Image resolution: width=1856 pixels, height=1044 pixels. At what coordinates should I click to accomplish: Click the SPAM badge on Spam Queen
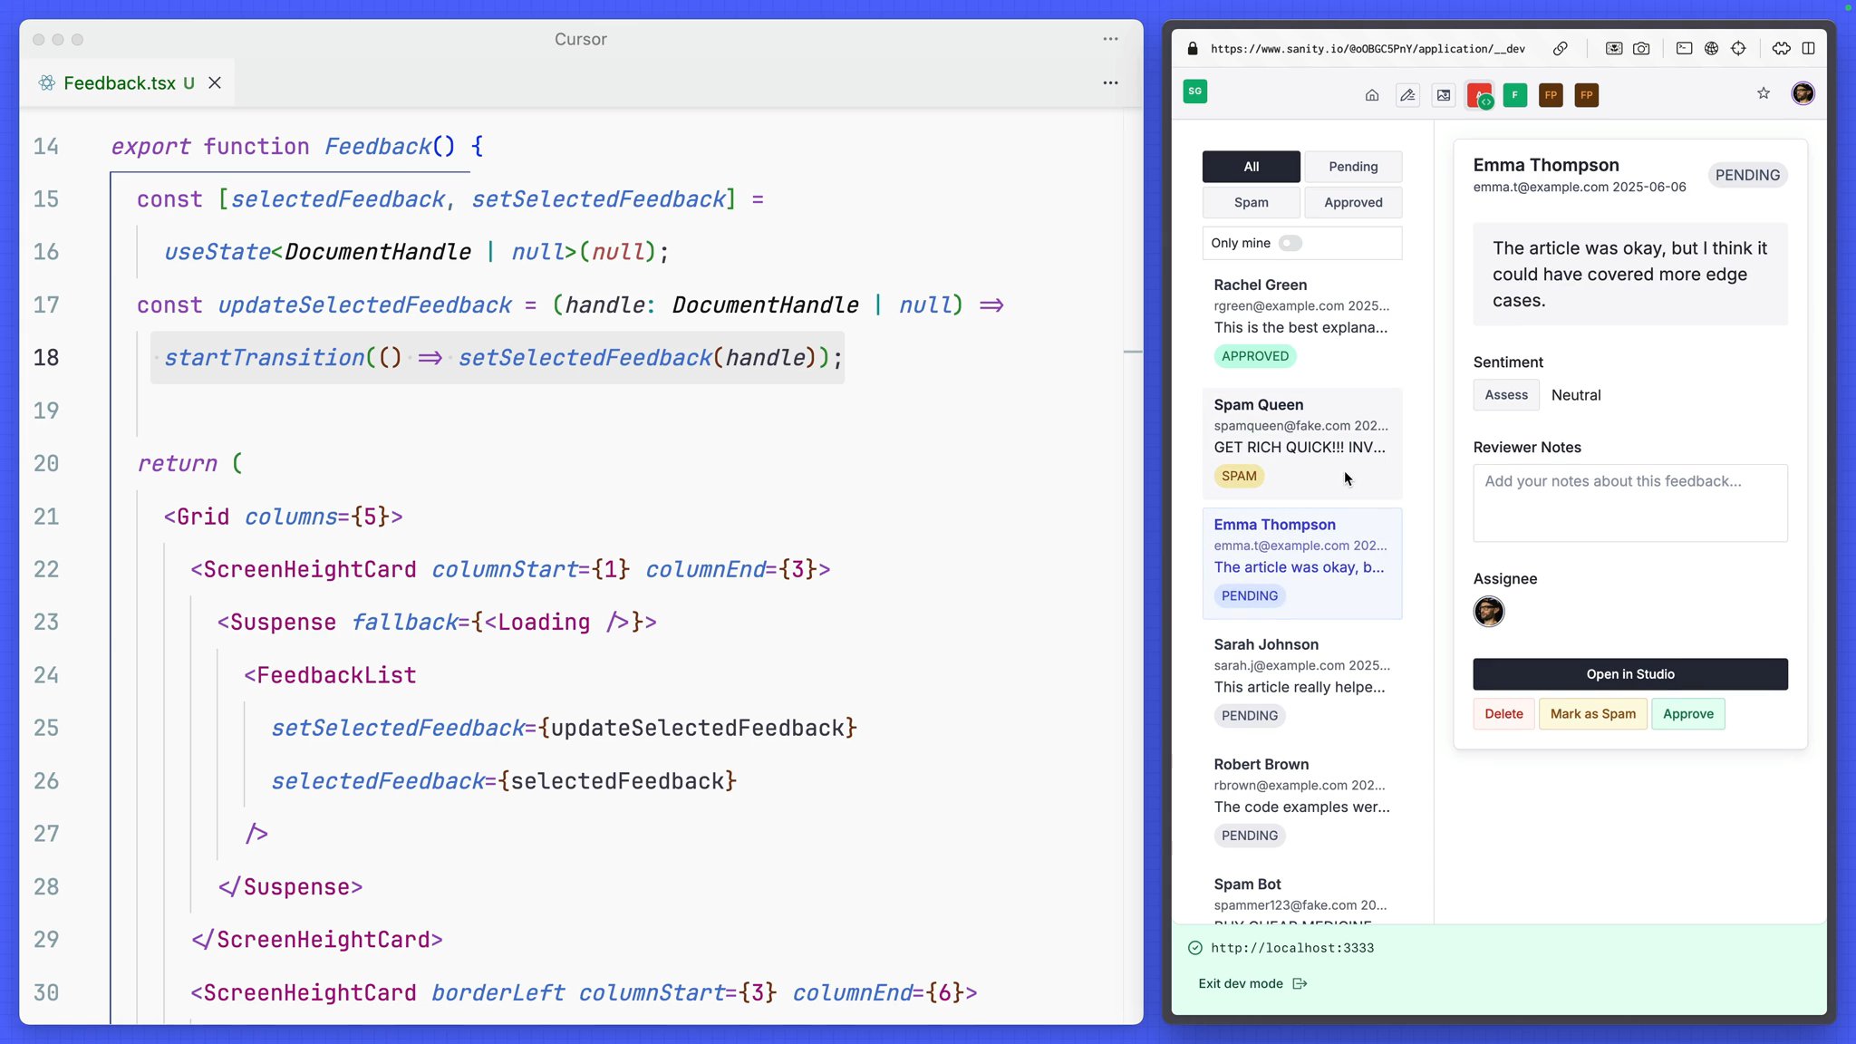(x=1239, y=477)
